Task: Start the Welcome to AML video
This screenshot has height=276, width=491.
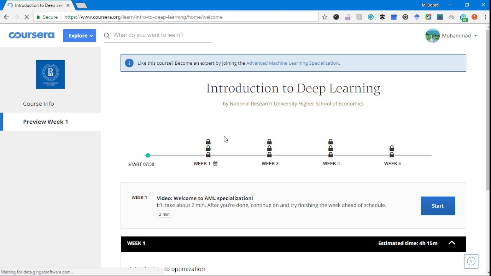Action: (438, 206)
